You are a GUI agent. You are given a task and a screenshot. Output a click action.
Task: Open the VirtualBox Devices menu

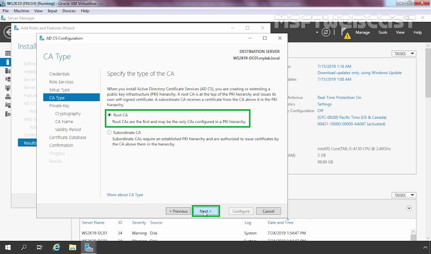(69, 11)
